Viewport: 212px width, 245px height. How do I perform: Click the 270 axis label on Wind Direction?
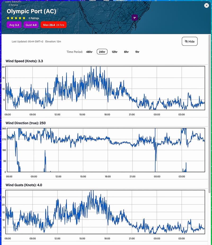tap(4, 140)
